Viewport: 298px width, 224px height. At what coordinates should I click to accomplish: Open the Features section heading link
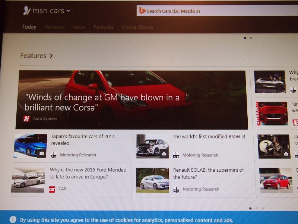pyautogui.click(x=33, y=56)
